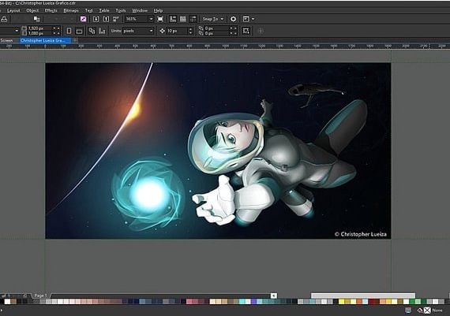Open the page size preset dropdown arrow
The width and height of the screenshot is (450, 316).
tap(17, 31)
